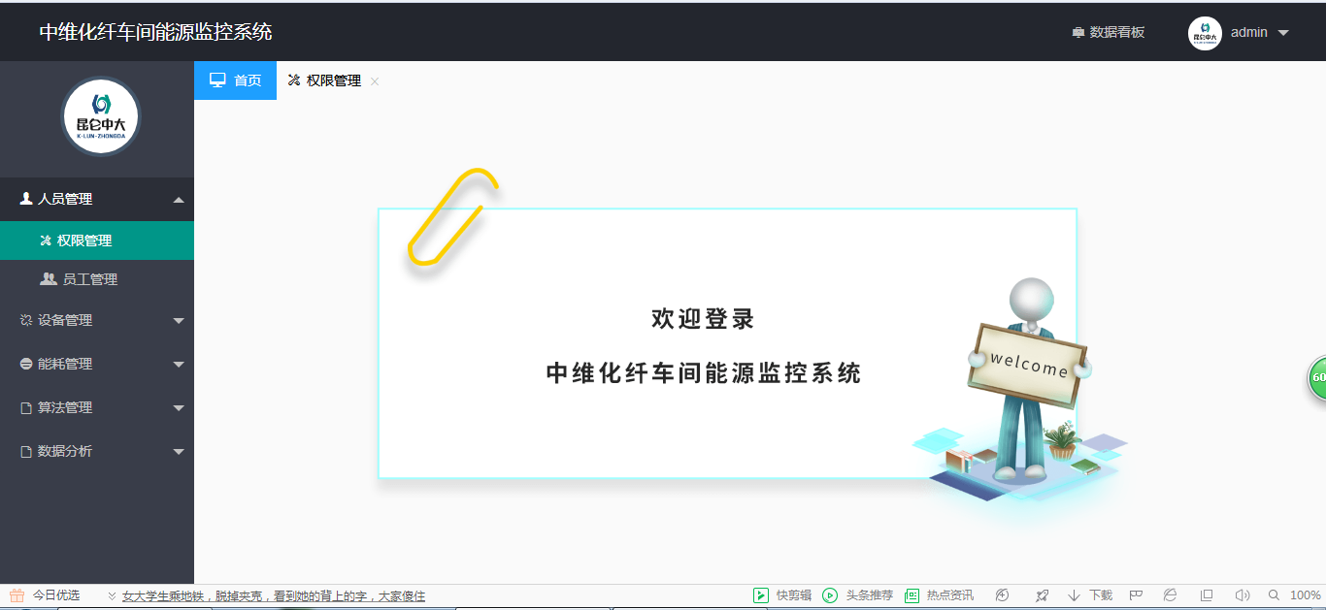Open the 算法管理 menu item
Viewport: 1326px width, 610px height.
pyautogui.click(x=97, y=407)
